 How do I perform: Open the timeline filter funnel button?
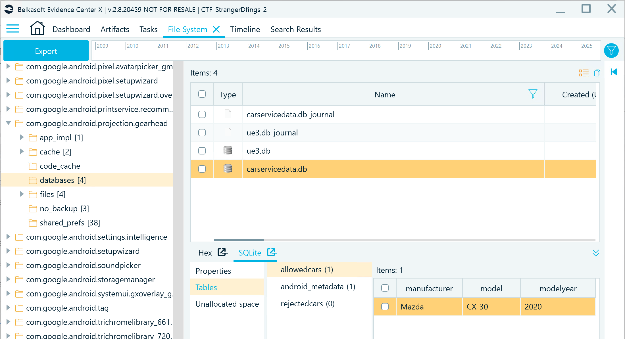(x=611, y=51)
